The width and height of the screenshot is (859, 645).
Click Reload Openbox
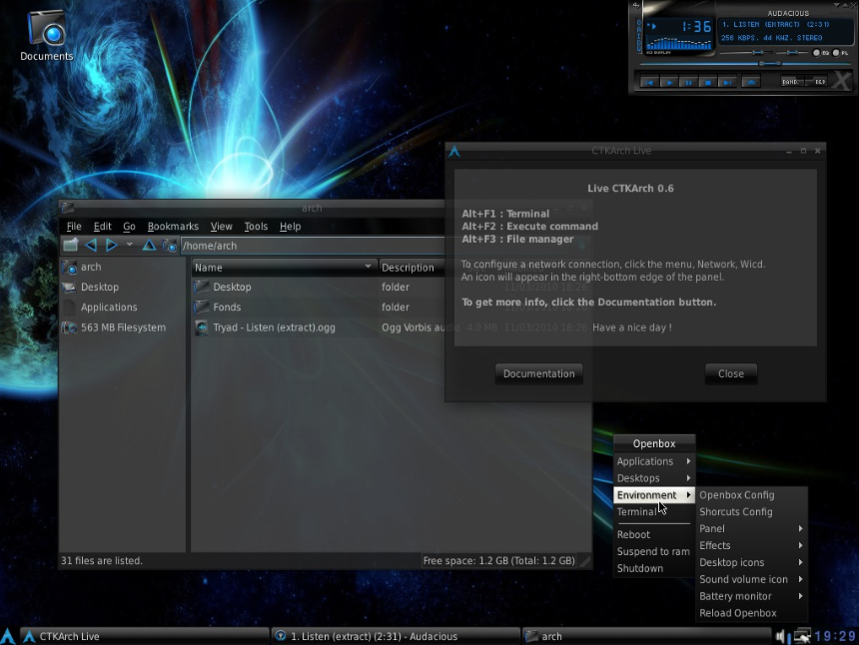click(751, 613)
